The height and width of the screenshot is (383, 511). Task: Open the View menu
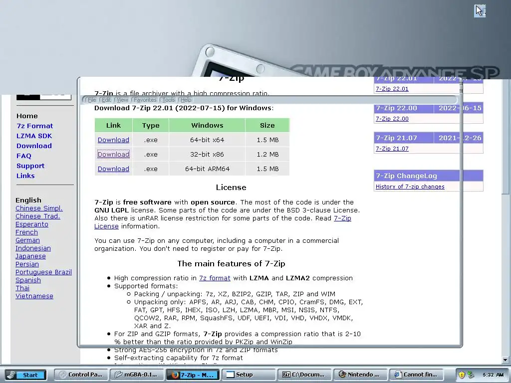tap(122, 100)
